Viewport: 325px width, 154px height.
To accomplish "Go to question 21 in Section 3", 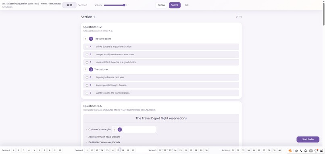I will pyautogui.click(x=160, y=150).
